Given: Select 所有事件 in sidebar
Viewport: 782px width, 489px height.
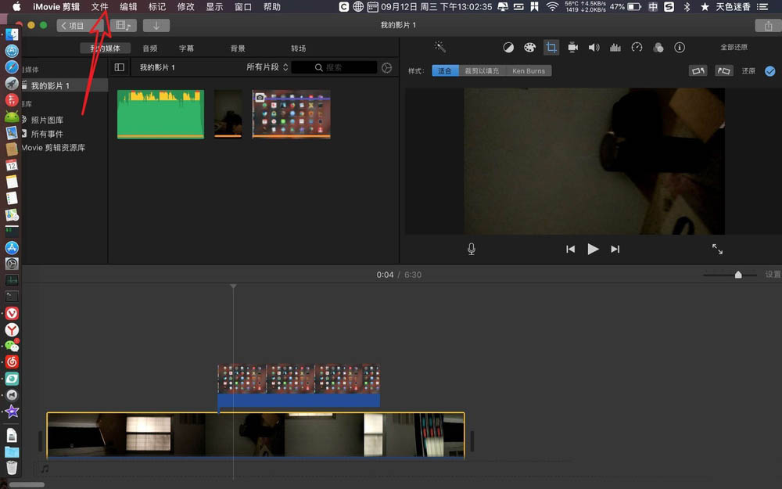Looking at the screenshot, I should (47, 134).
